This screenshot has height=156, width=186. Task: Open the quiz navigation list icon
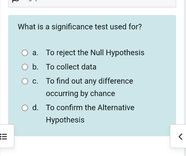point(4,136)
